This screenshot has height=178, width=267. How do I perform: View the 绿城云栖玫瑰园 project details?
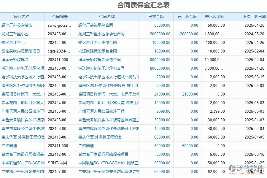(17, 60)
